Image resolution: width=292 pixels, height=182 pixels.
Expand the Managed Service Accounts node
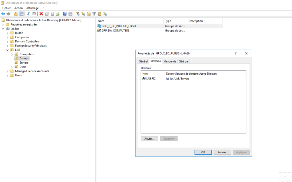point(7,71)
